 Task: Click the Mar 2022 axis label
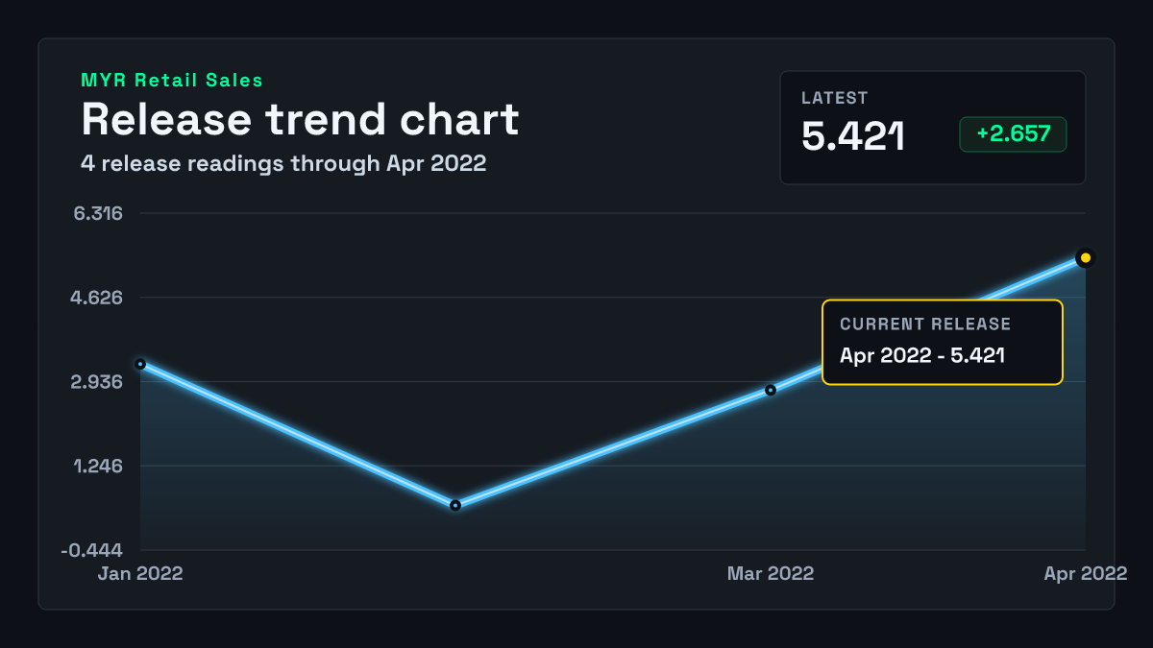[x=771, y=573]
